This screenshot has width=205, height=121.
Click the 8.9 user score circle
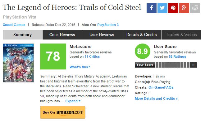click(x=143, y=51)
